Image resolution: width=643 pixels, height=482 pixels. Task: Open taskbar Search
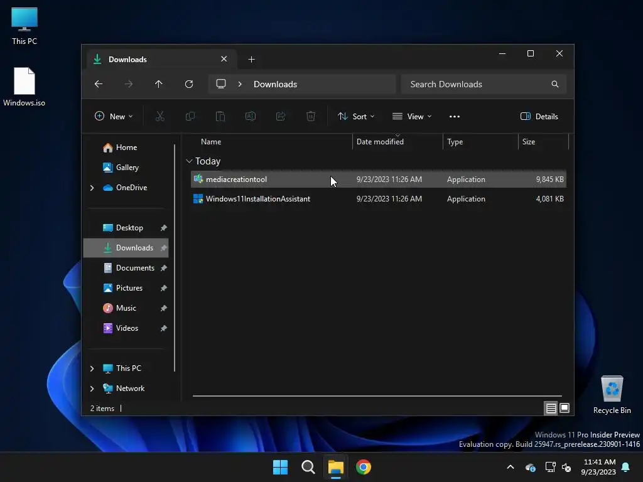click(x=308, y=467)
